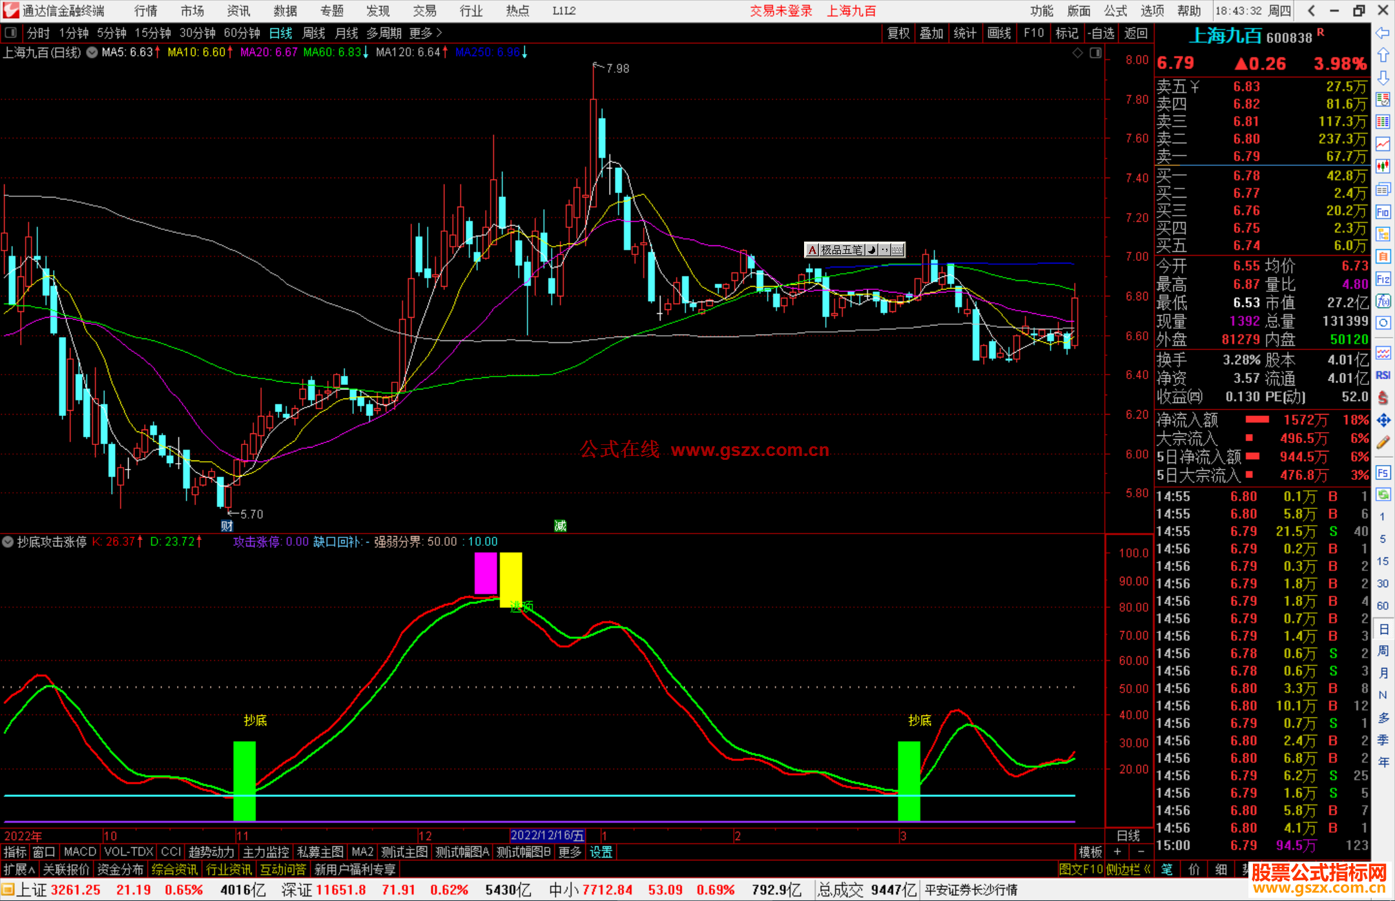Click the line trend chart sidebar icon

point(1383,143)
